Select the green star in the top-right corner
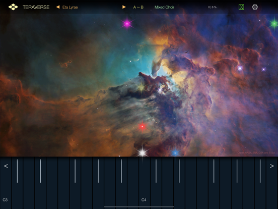Screen dimensions: 278x209 pos(274,23)
